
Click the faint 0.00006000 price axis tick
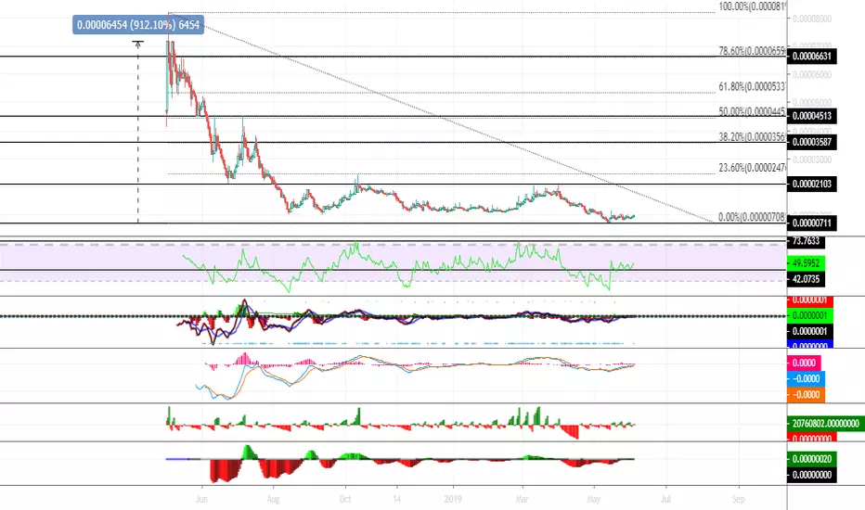point(812,75)
